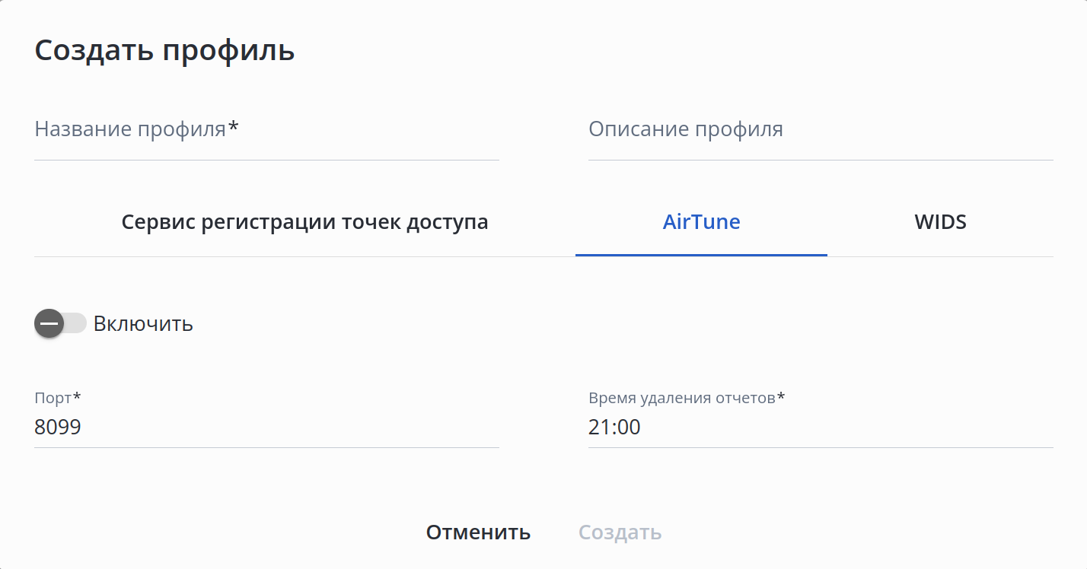The image size is (1087, 569).
Task: Click the Создать профиль dialog heading
Action: (164, 50)
